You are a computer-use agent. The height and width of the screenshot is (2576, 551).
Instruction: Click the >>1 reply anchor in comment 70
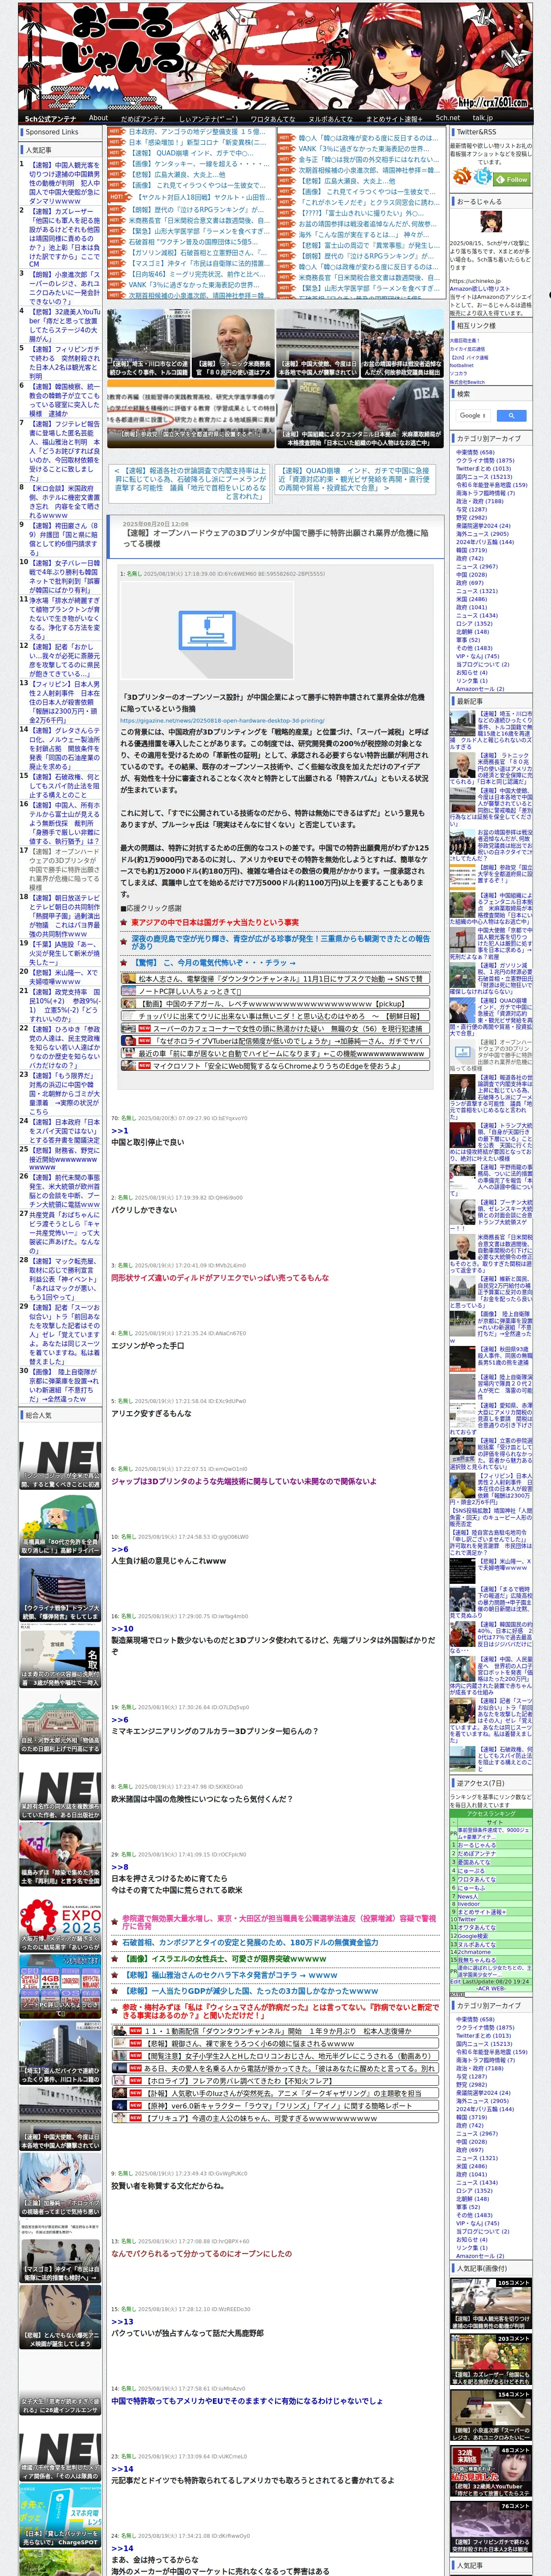coord(119,1130)
